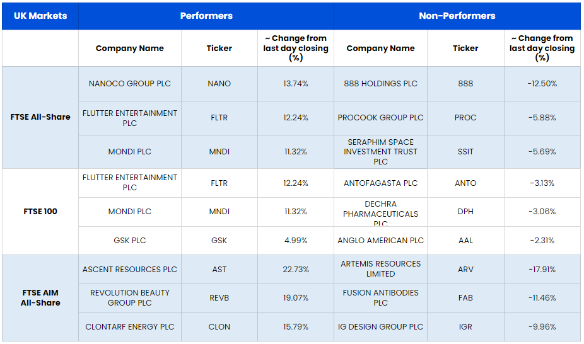The width and height of the screenshot is (584, 344).
Task: Click CLONTARF ENERGY PLC company cell
Action: [130, 327]
